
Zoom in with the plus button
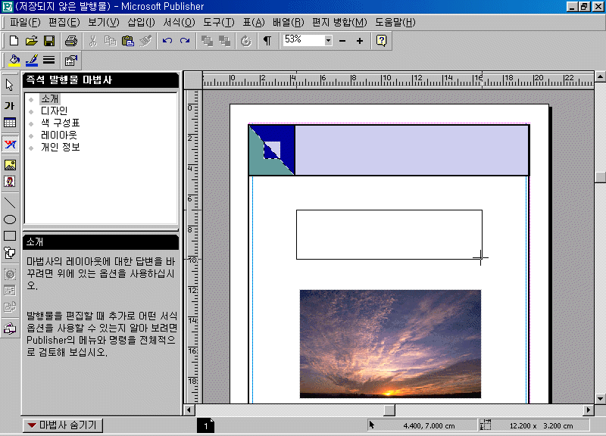click(359, 41)
